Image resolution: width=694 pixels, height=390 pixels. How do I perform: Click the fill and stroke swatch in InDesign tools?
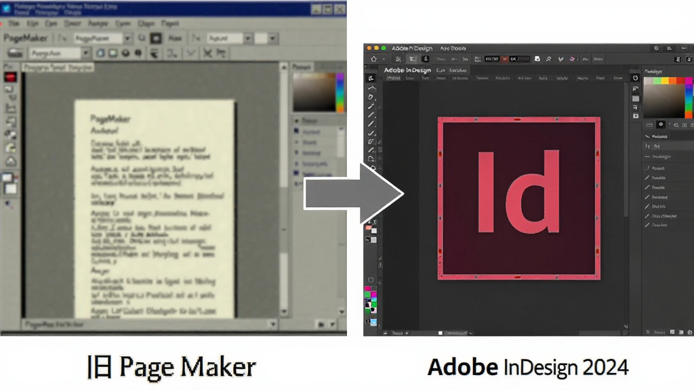371,230
